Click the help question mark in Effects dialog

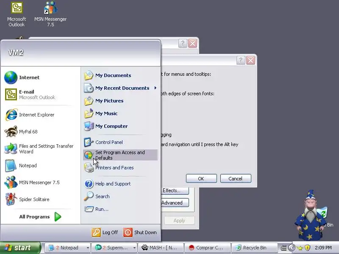pyautogui.click(x=241, y=60)
